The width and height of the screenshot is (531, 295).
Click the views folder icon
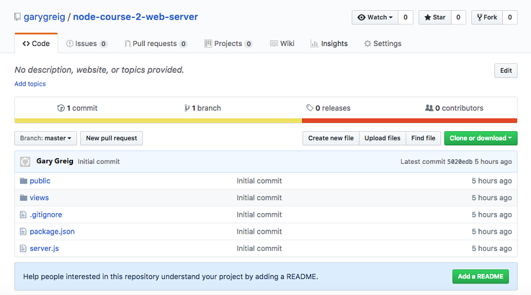[x=24, y=198]
